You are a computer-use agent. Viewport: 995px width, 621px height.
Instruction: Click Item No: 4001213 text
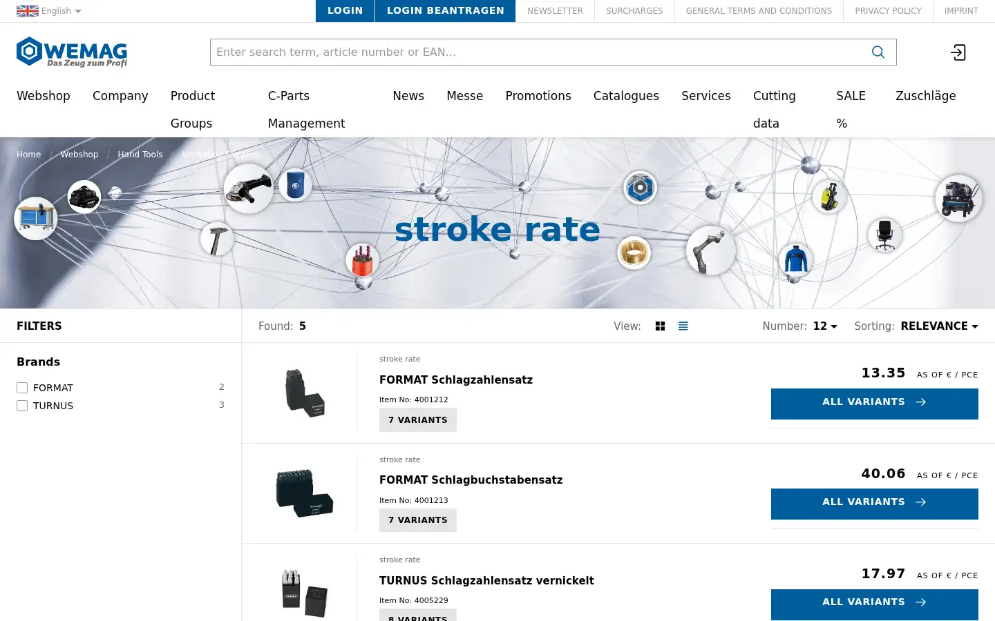414,500
